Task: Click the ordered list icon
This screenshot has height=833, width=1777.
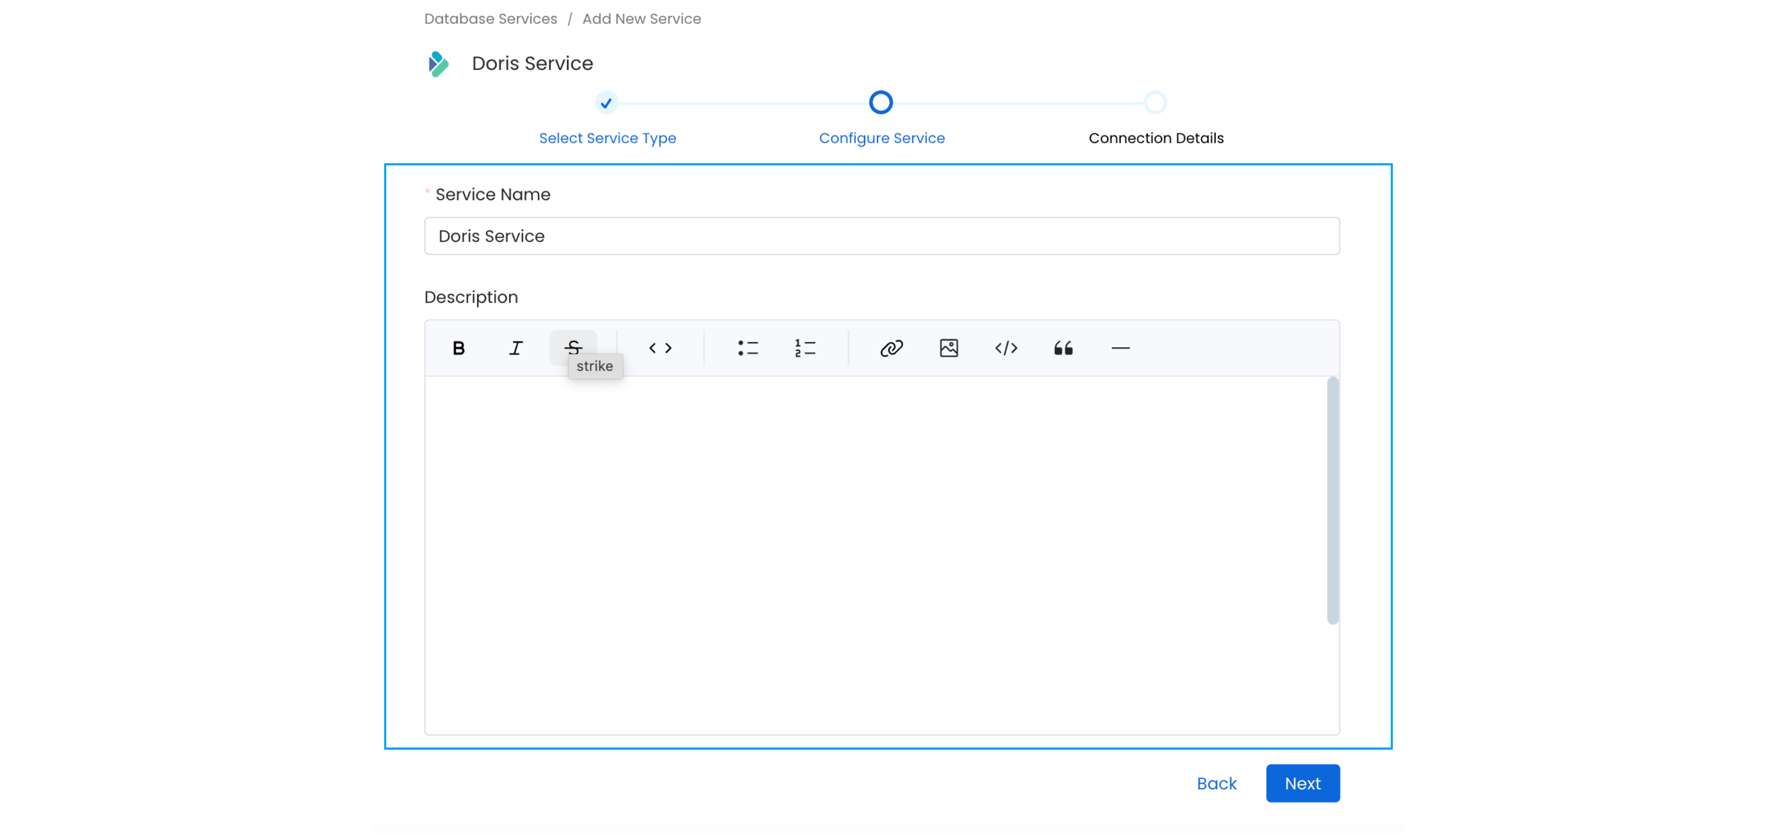Action: [x=806, y=348]
